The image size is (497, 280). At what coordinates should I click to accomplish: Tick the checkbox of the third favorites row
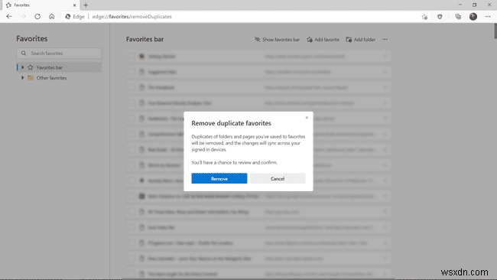(x=132, y=87)
